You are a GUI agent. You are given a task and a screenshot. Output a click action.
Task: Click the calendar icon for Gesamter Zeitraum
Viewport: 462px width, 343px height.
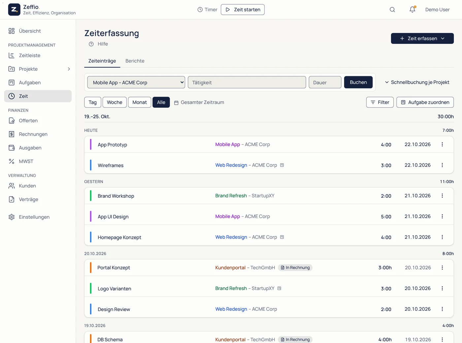pos(176,103)
